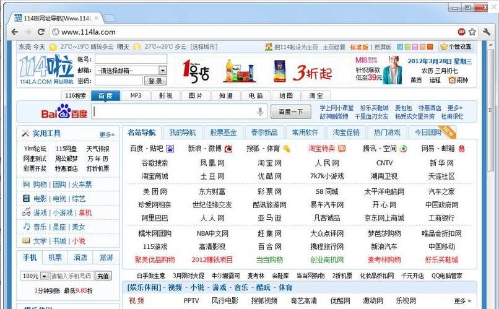Go back with the browser back arrow

[15, 32]
